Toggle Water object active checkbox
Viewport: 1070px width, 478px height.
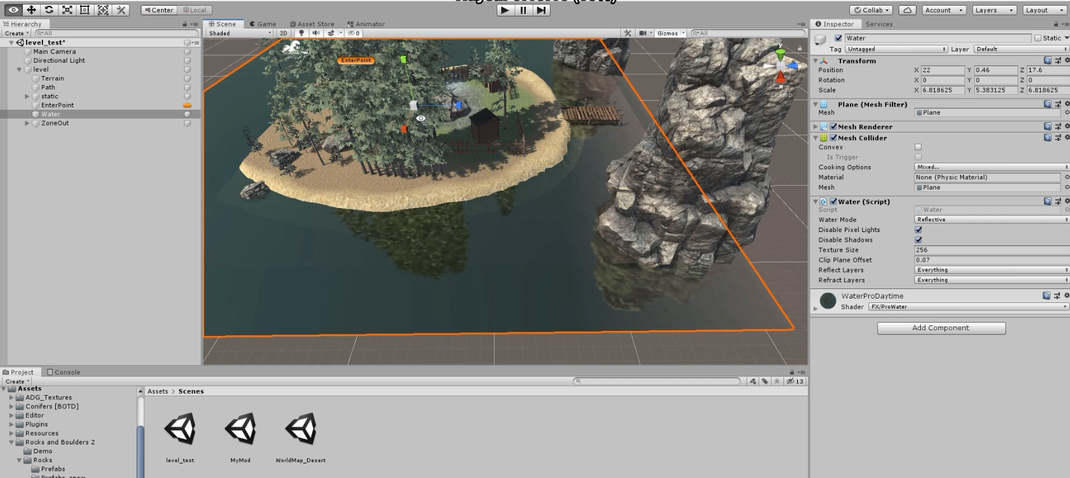(x=838, y=38)
